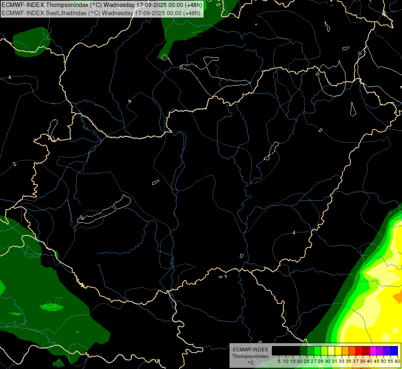Click the legend scale value '5'
Viewport: 402px width, 369px height.
pos(279,361)
